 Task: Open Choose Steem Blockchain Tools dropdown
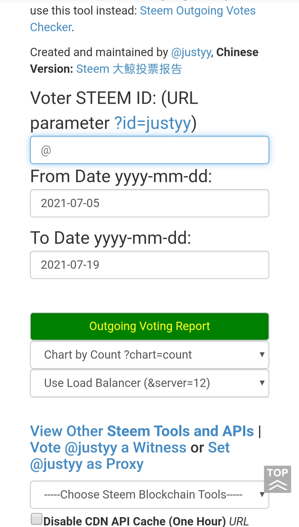pyautogui.click(x=149, y=495)
